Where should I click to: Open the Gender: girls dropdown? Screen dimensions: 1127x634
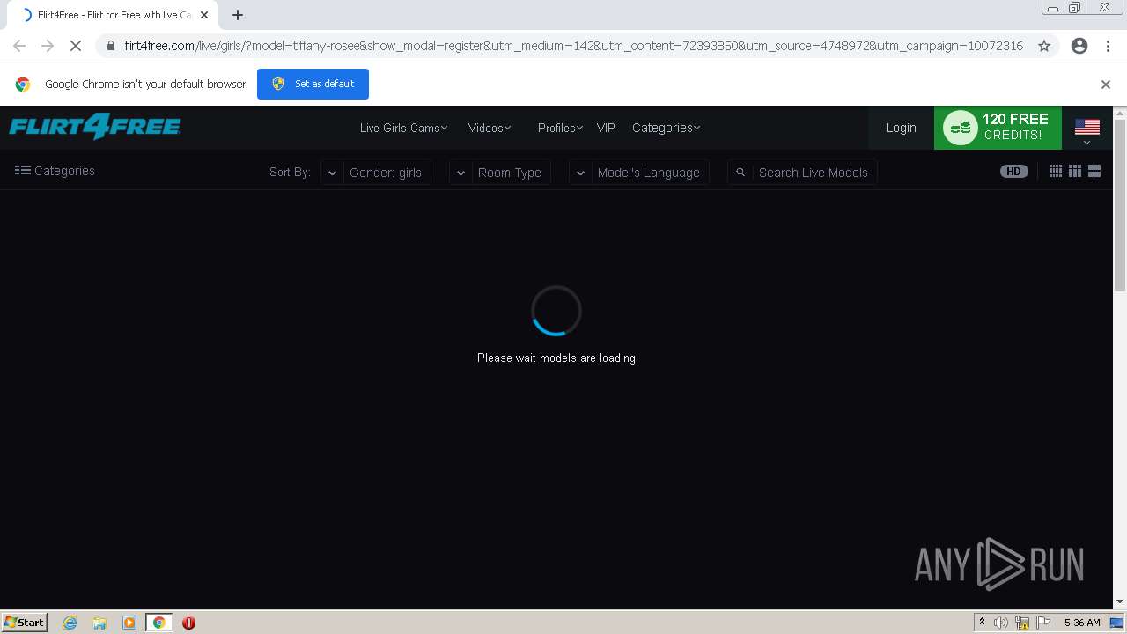tap(376, 173)
